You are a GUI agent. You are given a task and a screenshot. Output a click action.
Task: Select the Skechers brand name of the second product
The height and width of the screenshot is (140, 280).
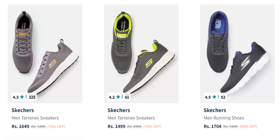(x=119, y=110)
